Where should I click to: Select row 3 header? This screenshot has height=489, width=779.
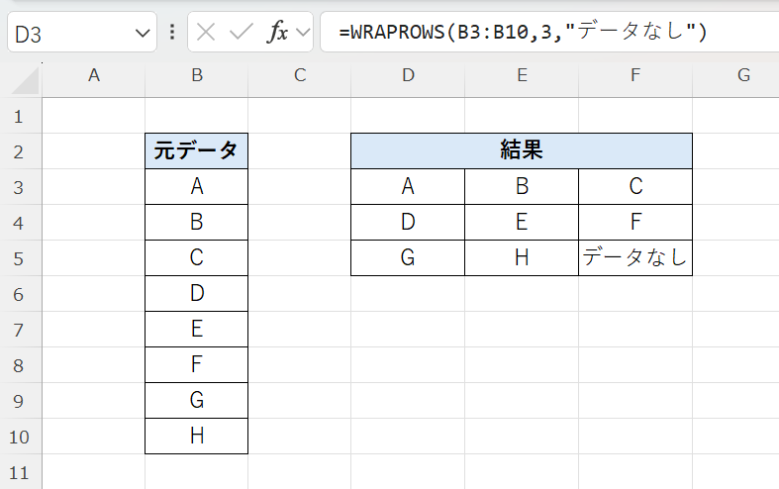click(20, 187)
